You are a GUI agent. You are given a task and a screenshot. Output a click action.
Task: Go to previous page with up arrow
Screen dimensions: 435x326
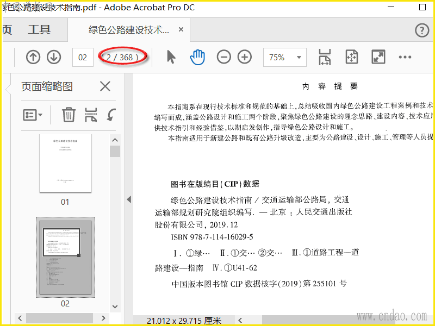[x=33, y=57]
